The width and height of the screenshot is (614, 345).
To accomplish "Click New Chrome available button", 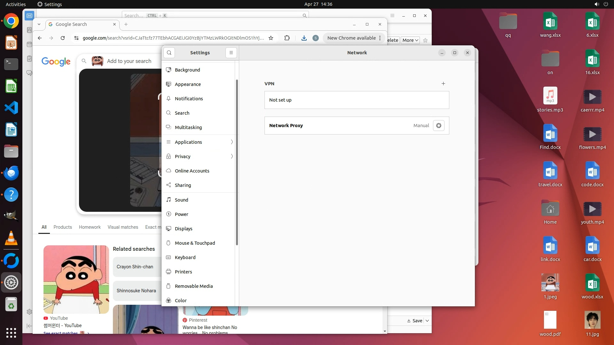I will click(x=351, y=38).
